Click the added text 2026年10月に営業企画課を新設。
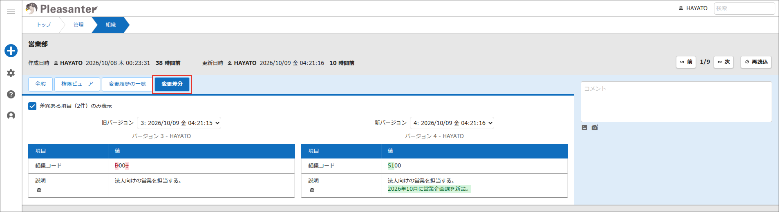This screenshot has width=779, height=212. tap(429, 189)
